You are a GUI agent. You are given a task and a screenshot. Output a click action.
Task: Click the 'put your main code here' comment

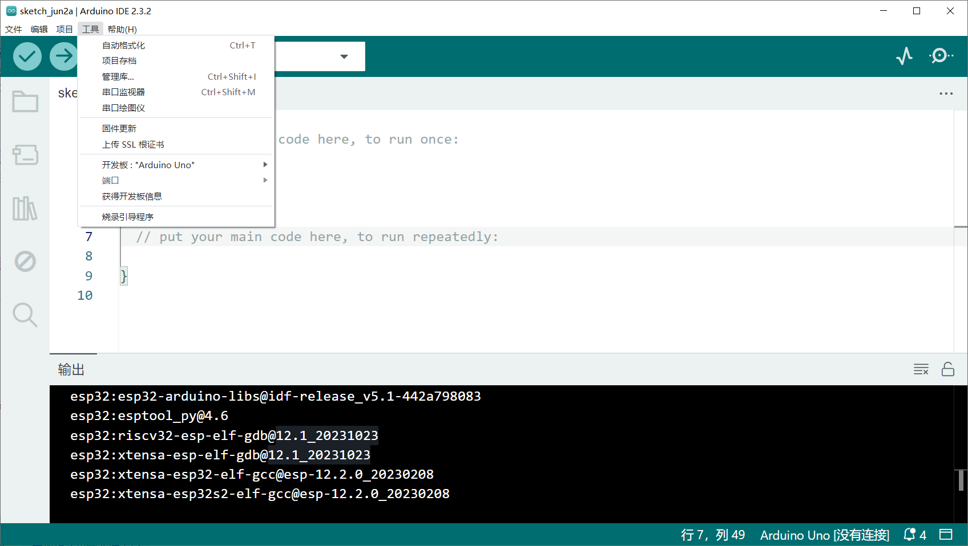317,237
